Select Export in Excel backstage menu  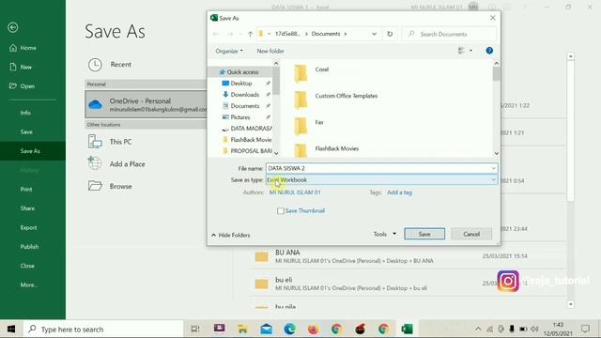coord(28,227)
